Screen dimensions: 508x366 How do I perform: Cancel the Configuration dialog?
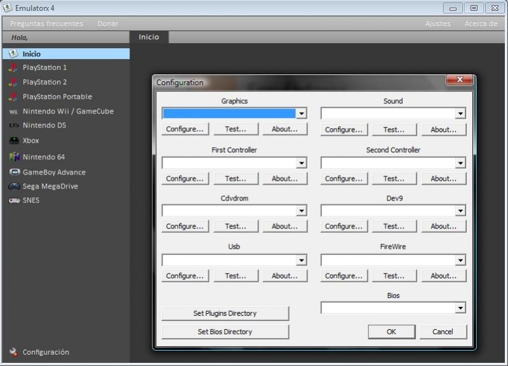(x=443, y=332)
